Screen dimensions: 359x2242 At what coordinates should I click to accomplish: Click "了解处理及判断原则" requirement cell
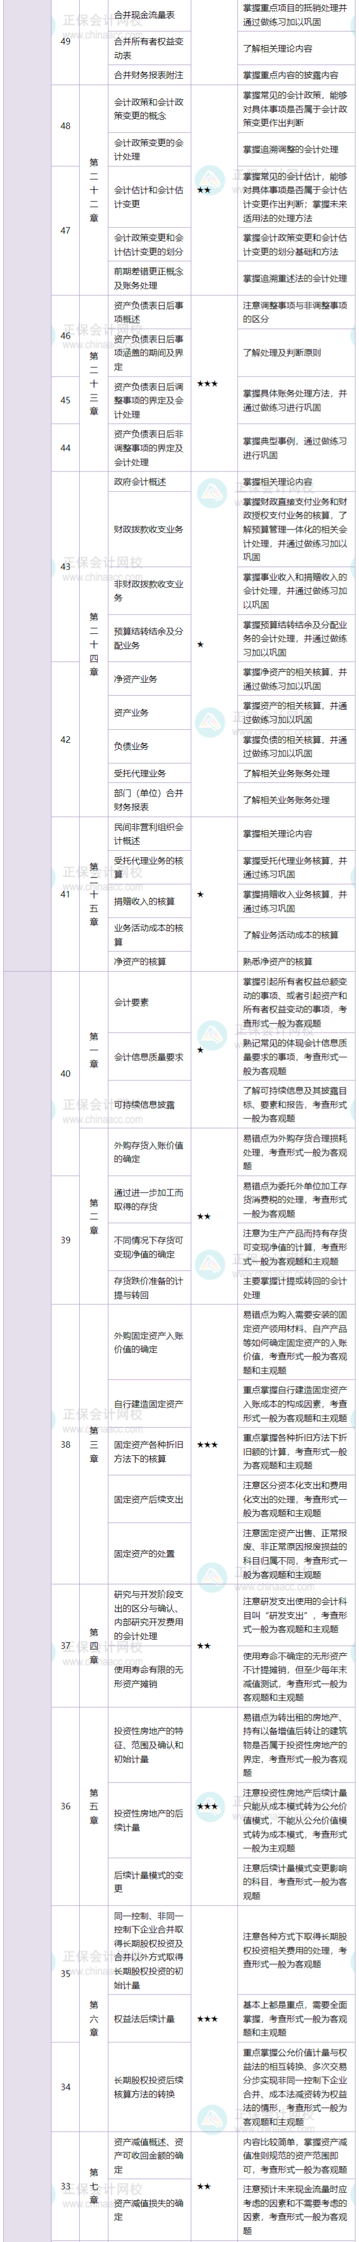click(x=296, y=353)
